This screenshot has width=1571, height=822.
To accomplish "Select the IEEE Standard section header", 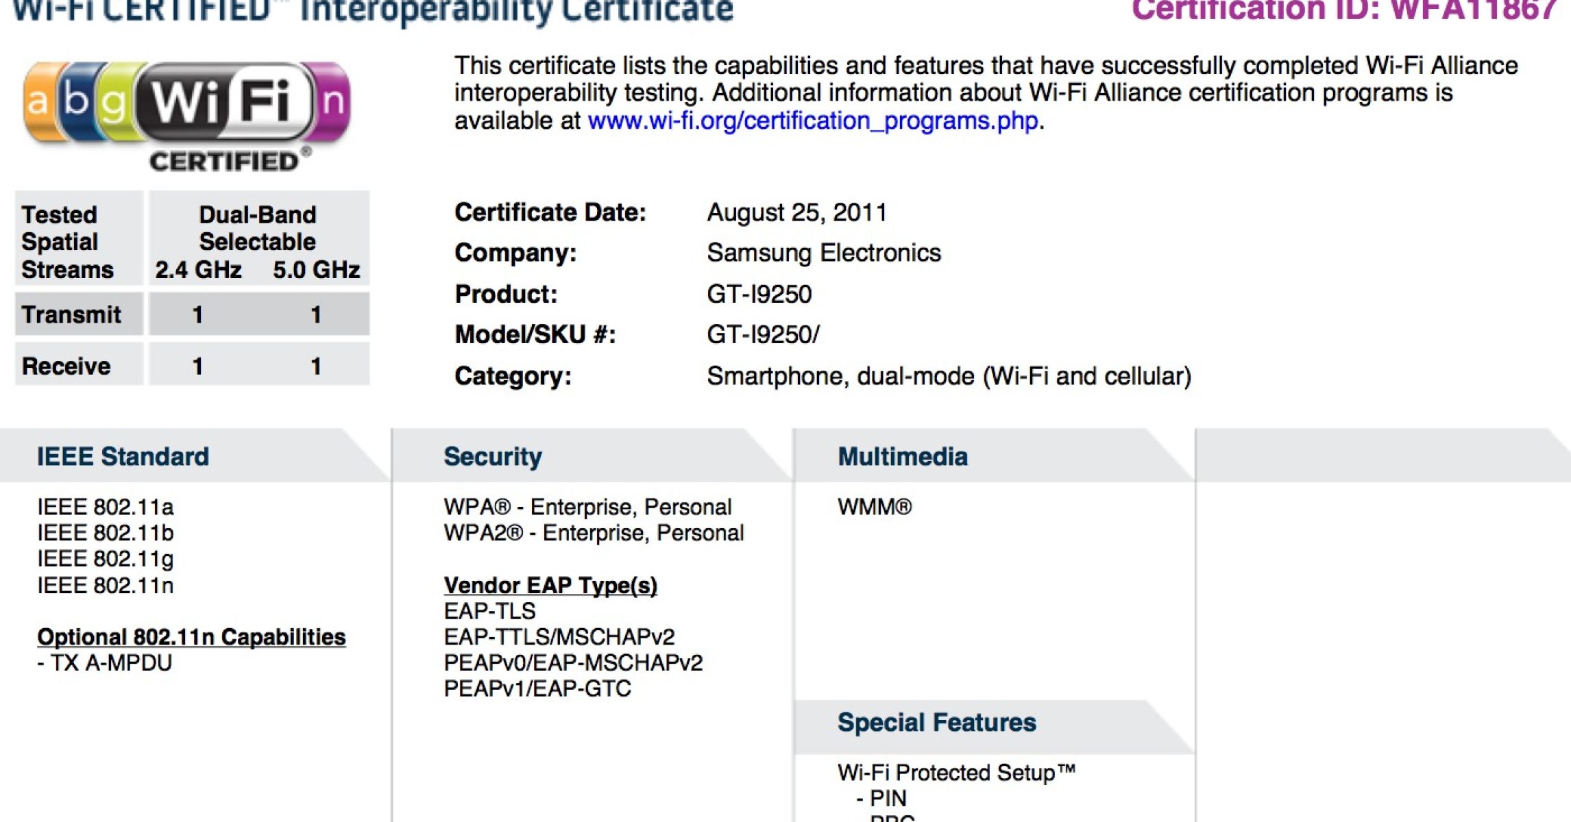I will click(123, 457).
